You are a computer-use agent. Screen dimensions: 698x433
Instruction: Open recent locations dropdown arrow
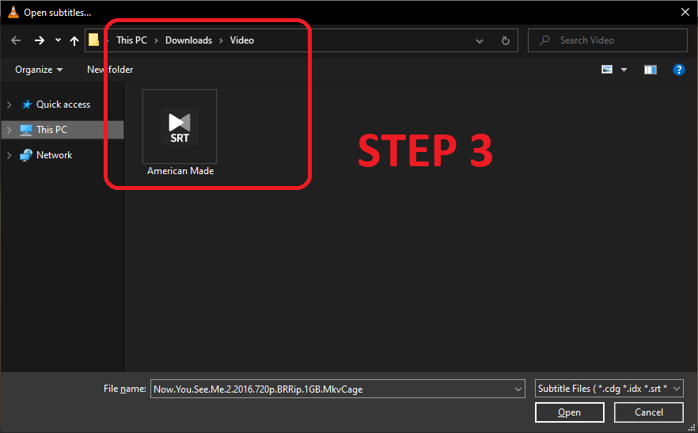click(x=58, y=40)
